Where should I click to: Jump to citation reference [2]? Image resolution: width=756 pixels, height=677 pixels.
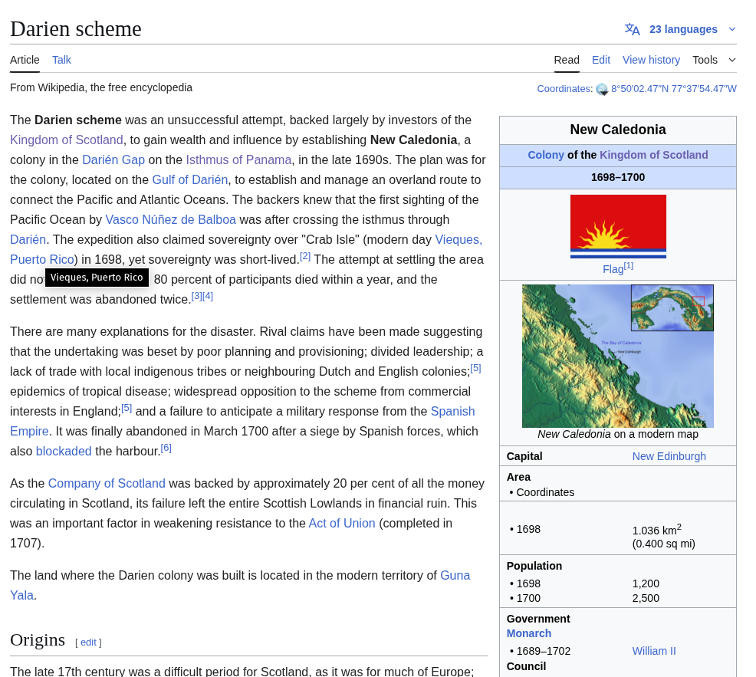[305, 256]
